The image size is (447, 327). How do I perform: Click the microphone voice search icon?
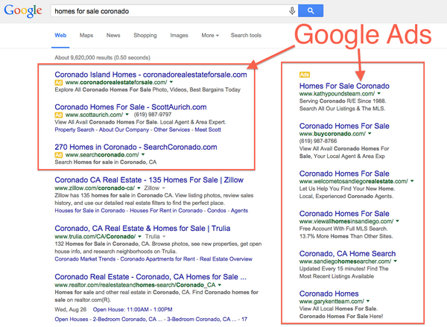click(x=292, y=11)
